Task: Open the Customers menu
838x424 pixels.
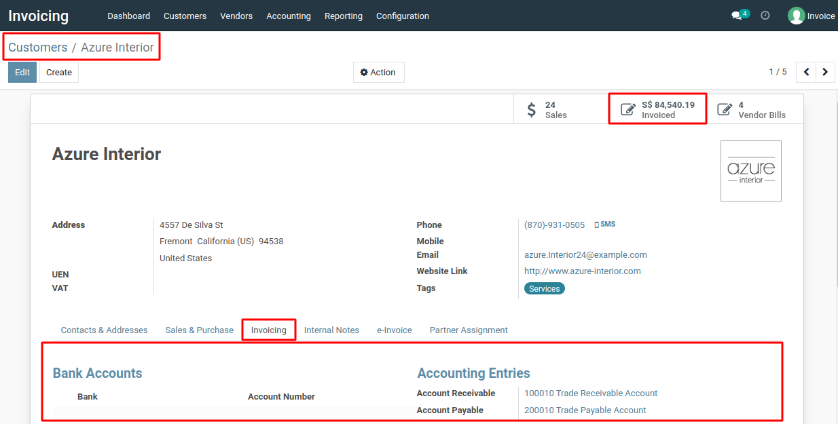Action: (x=185, y=16)
